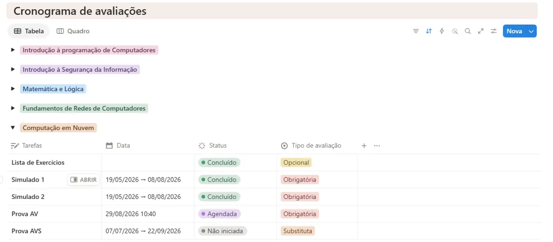The height and width of the screenshot is (242, 553).
Task: Expand Introdução à Segurança da Informação group
Action: click(x=13, y=69)
